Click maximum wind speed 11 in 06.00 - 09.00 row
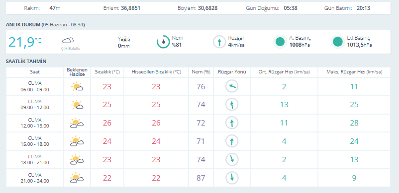Viewport: 399px width, 193px height. [x=354, y=87]
